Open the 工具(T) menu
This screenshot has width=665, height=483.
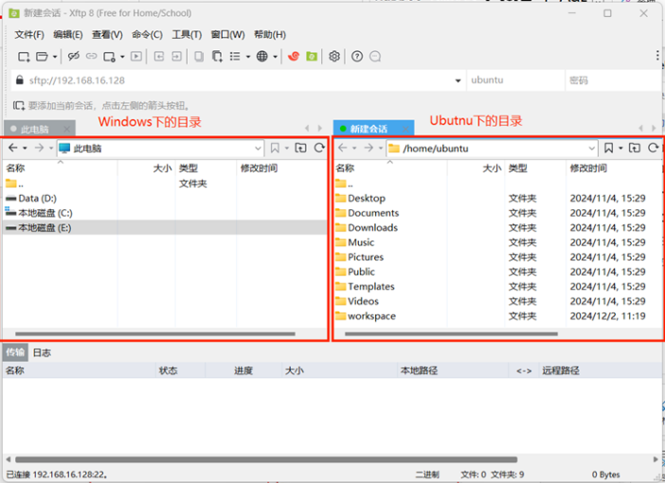tap(187, 35)
